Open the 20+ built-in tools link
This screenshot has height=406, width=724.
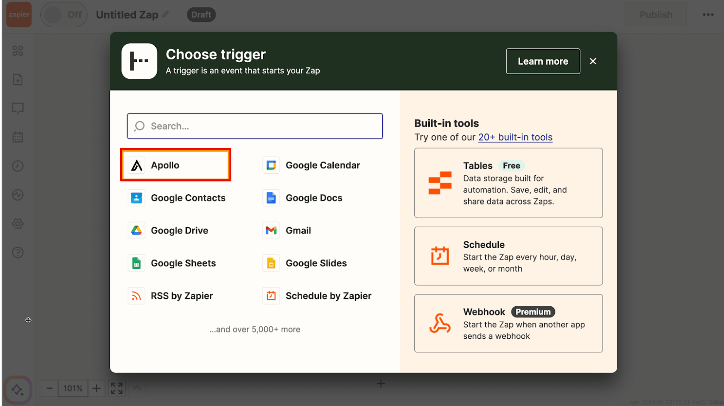pos(515,137)
